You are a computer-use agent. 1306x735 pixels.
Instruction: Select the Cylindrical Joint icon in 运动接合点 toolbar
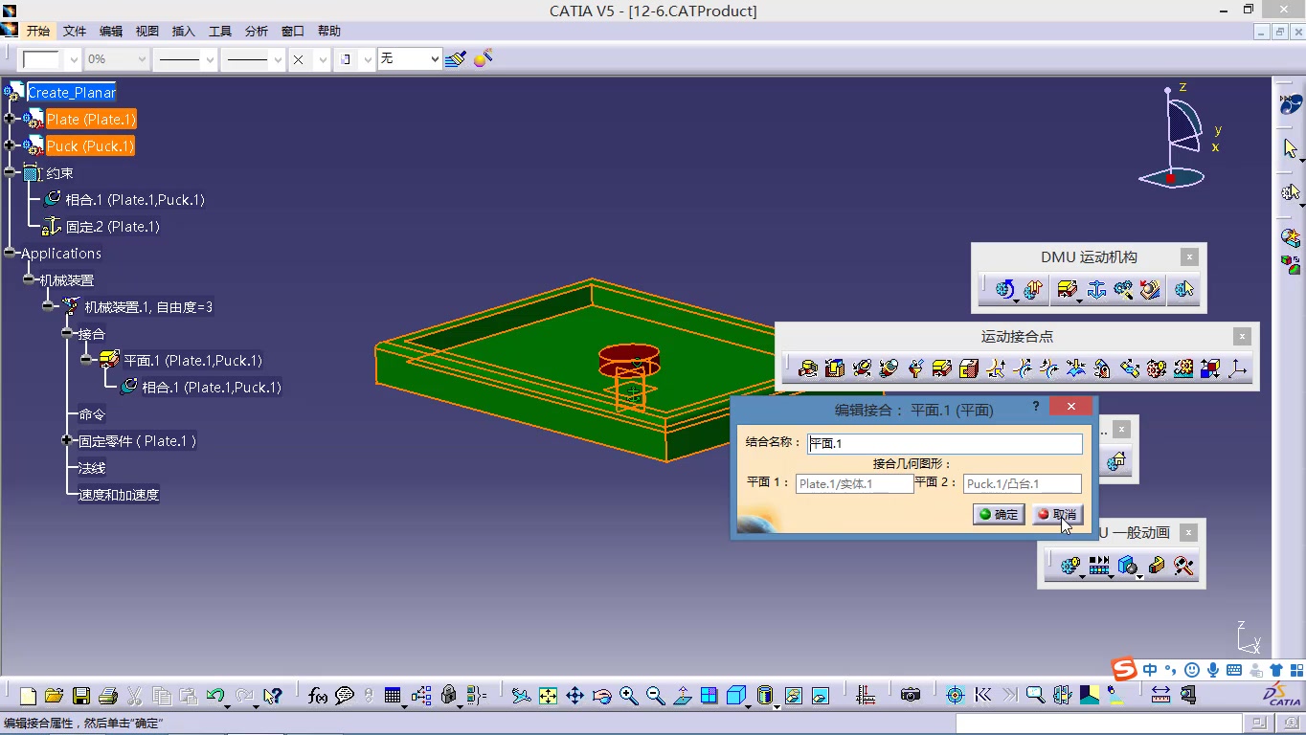pyautogui.click(x=862, y=368)
